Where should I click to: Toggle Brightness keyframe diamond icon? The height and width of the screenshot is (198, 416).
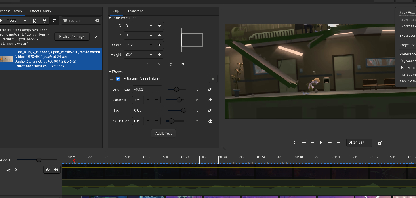[197, 89]
